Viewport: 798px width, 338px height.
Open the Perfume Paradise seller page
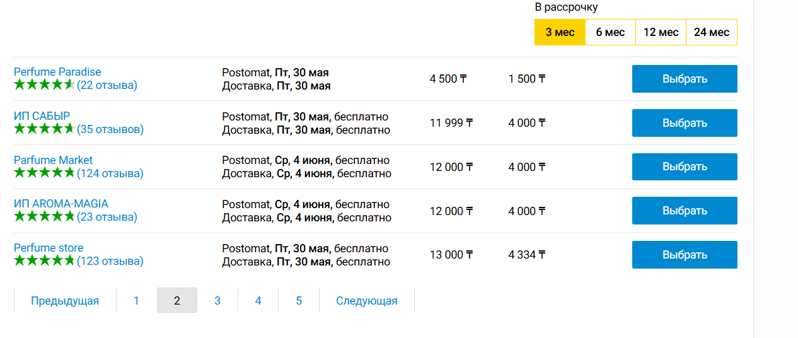(x=57, y=72)
